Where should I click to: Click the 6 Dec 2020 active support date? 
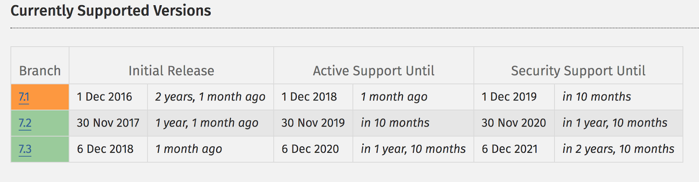310,149
